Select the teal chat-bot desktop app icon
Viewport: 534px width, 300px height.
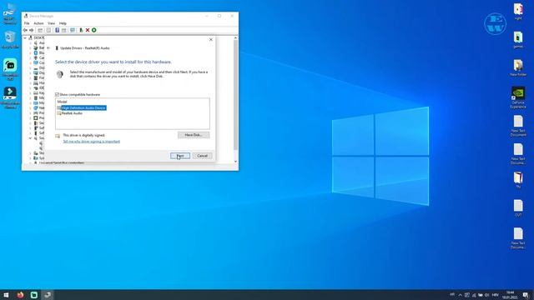click(x=10, y=69)
